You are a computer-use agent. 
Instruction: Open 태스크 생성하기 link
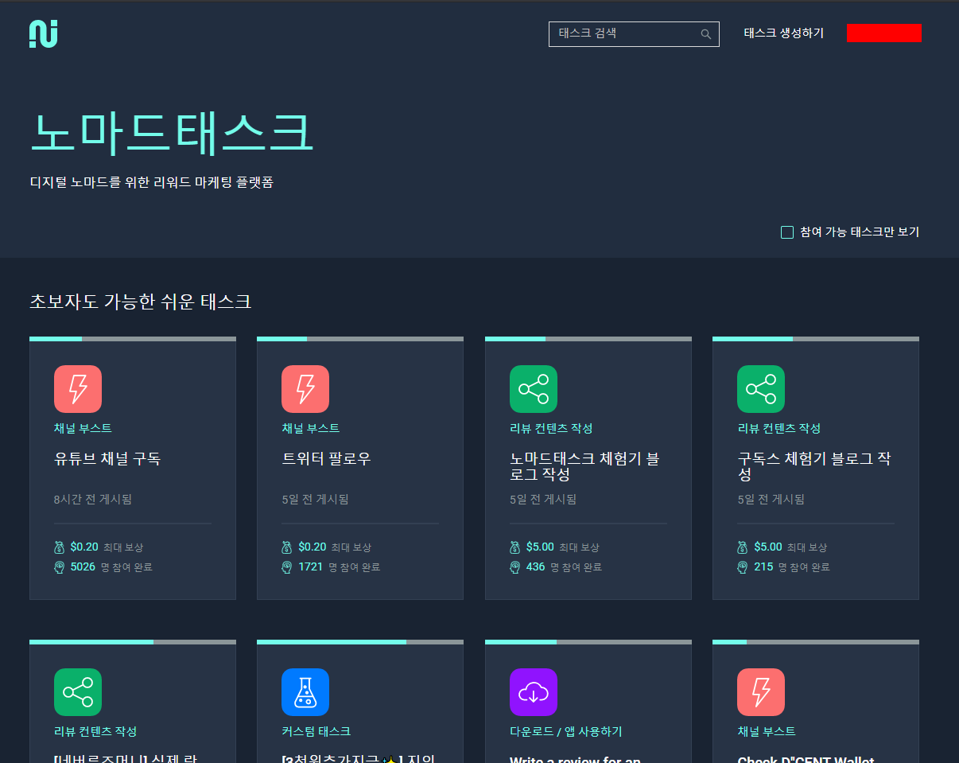784,33
